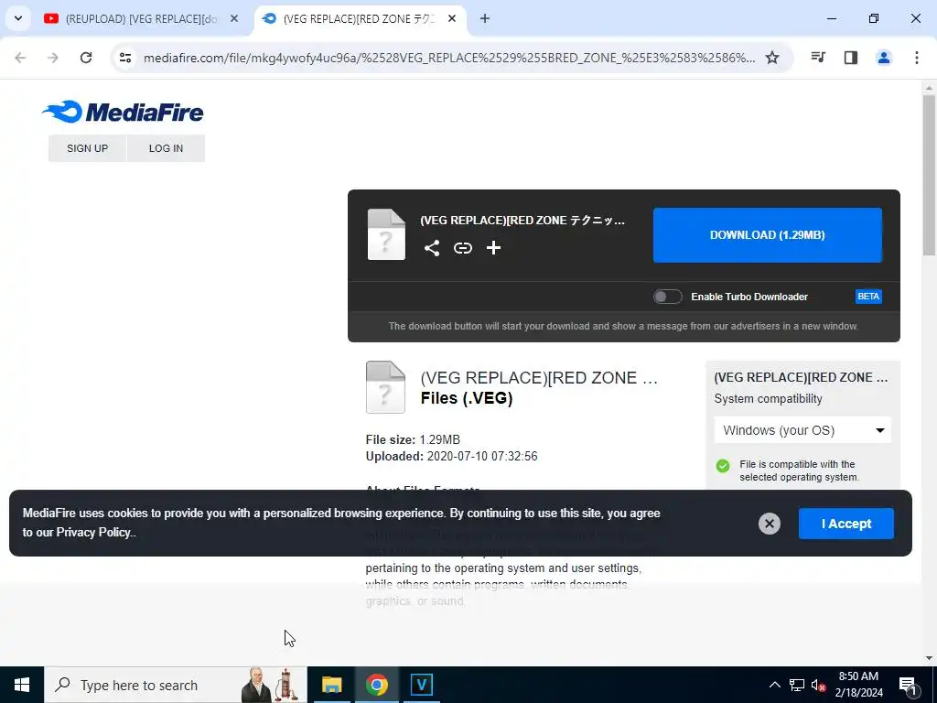Open media controls icon in Chrome toolbar
The image size is (937, 703).
(x=818, y=58)
